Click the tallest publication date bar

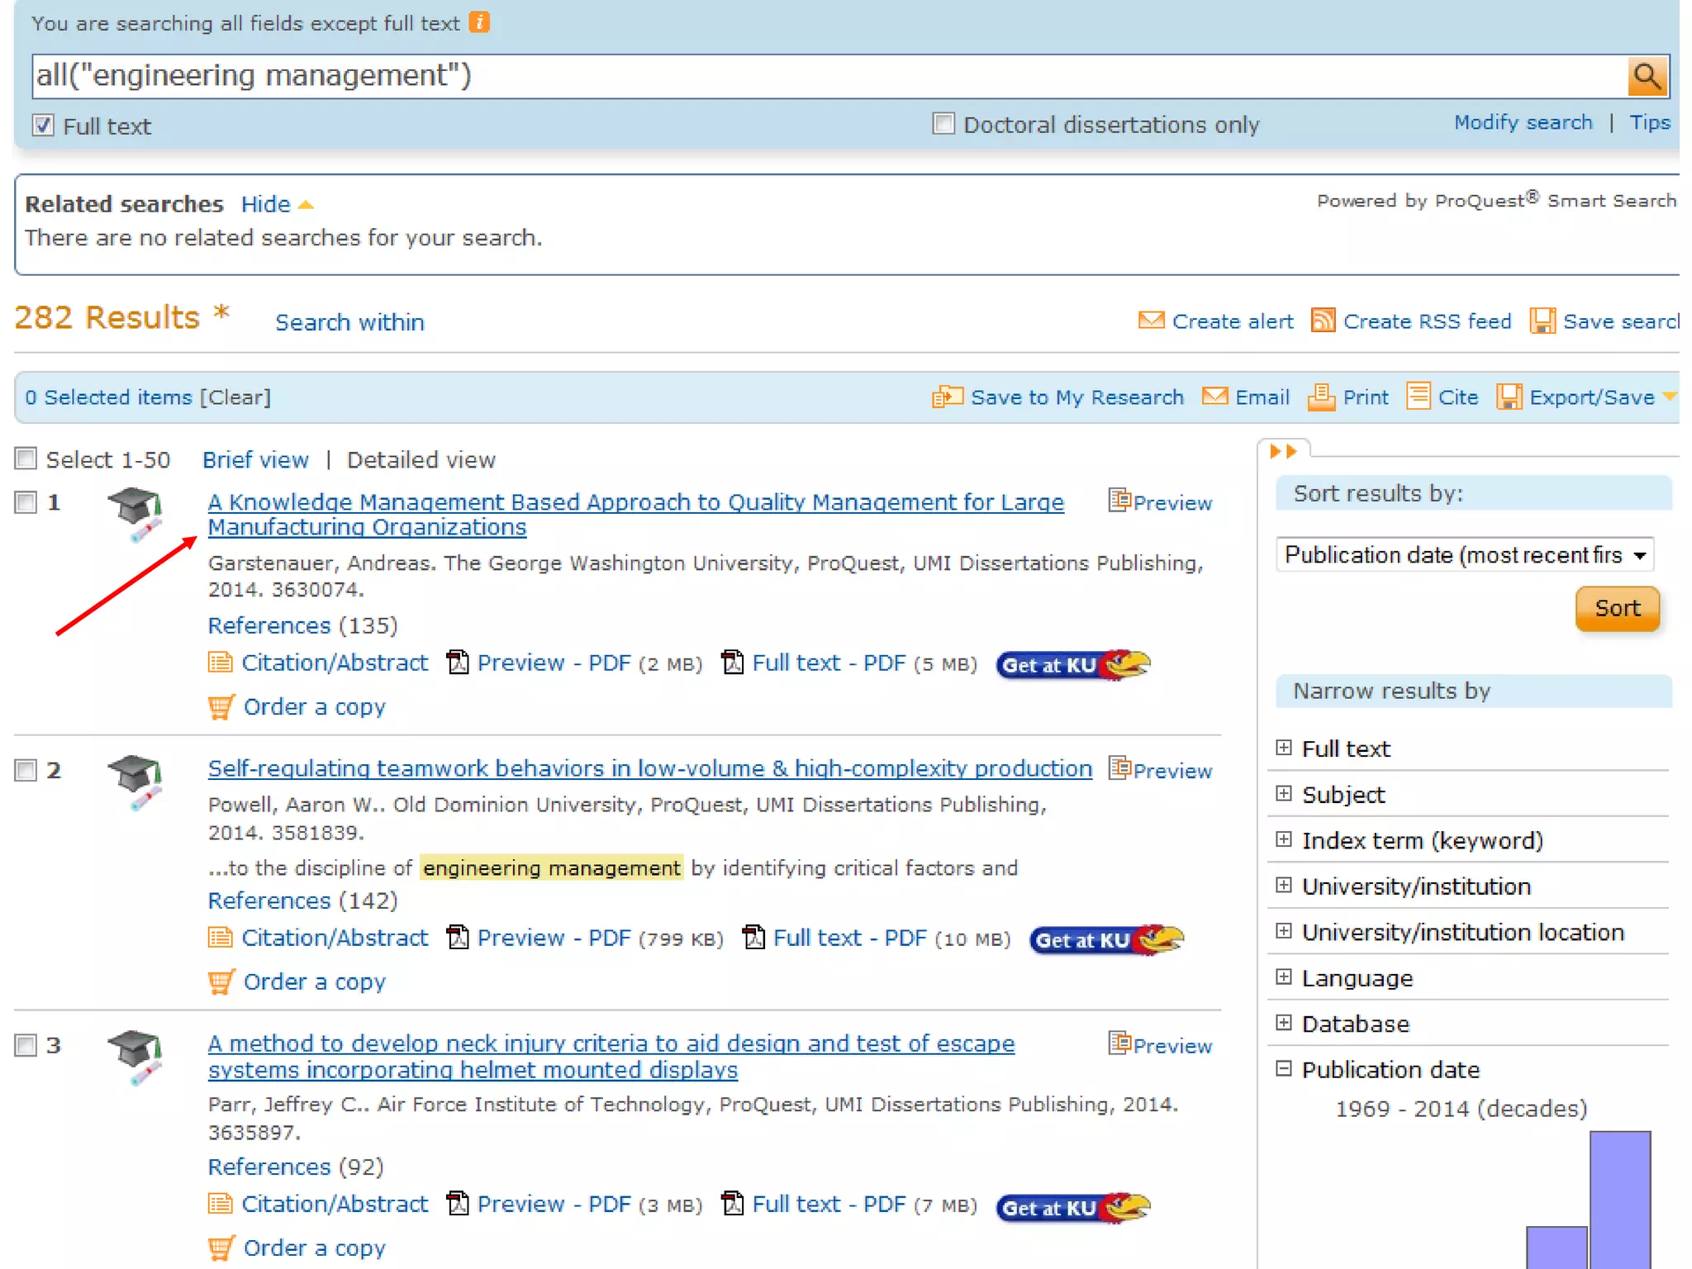(x=1619, y=1198)
